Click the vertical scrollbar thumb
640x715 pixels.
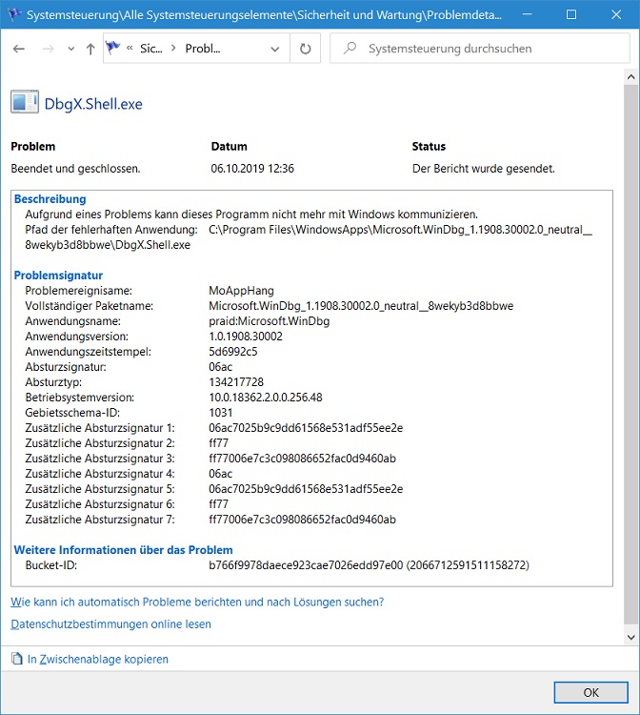click(630, 354)
